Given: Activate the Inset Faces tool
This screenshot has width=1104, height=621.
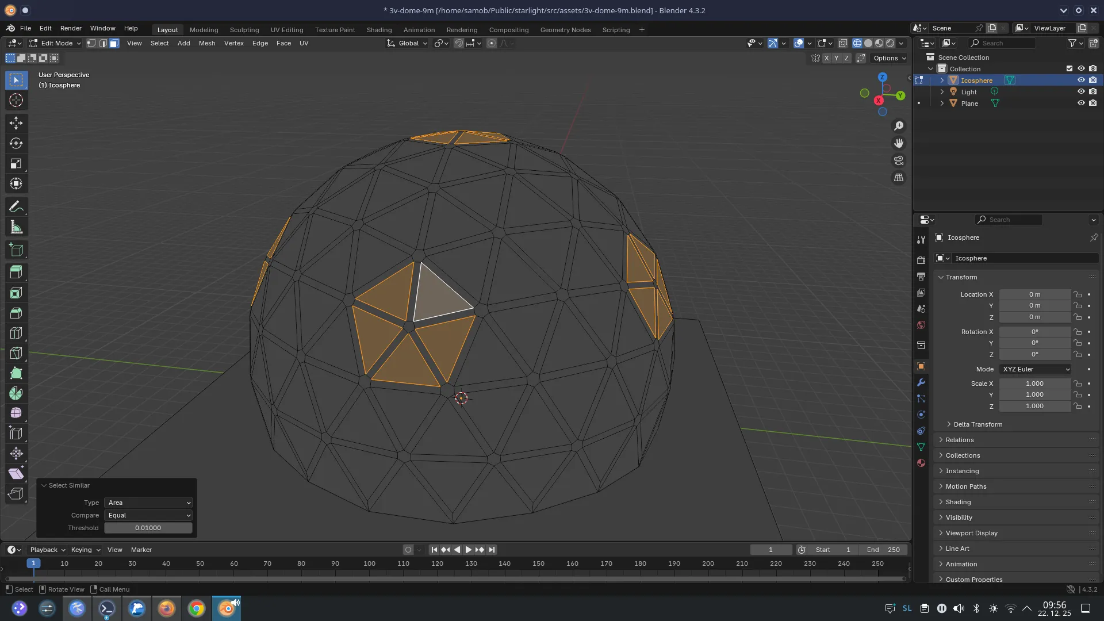Looking at the screenshot, I should (16, 293).
